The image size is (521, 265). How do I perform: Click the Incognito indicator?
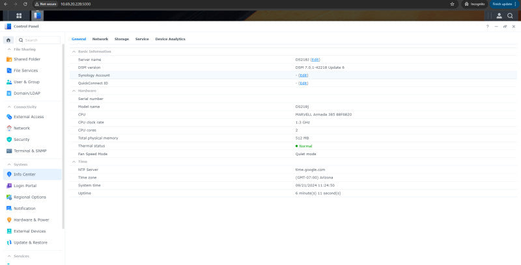pos(475,4)
